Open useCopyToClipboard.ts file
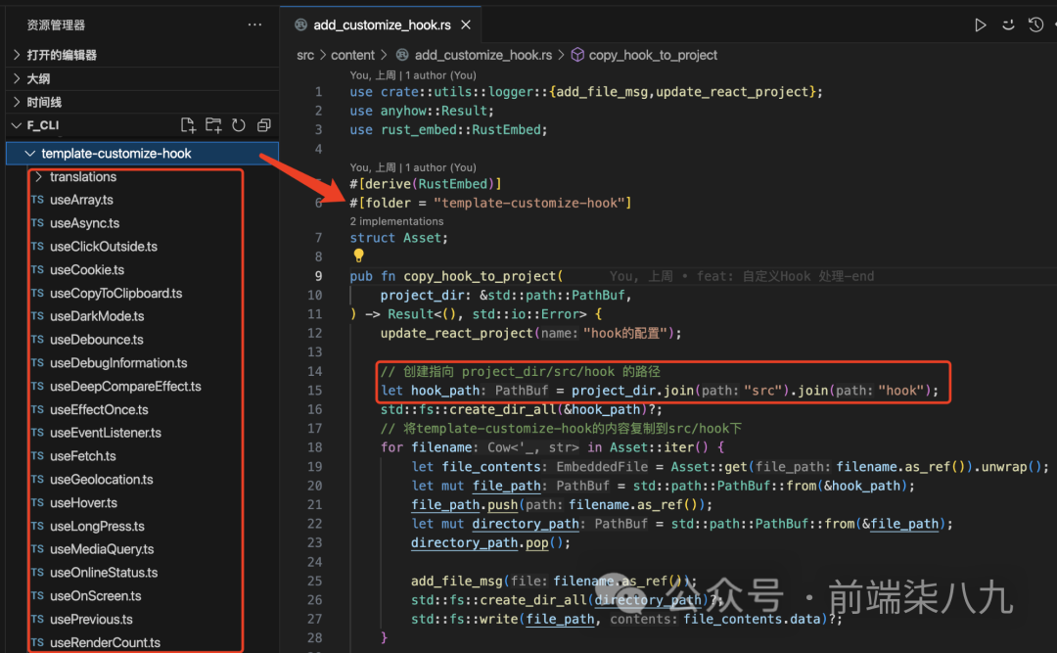This screenshot has height=653, width=1057. coord(115,293)
